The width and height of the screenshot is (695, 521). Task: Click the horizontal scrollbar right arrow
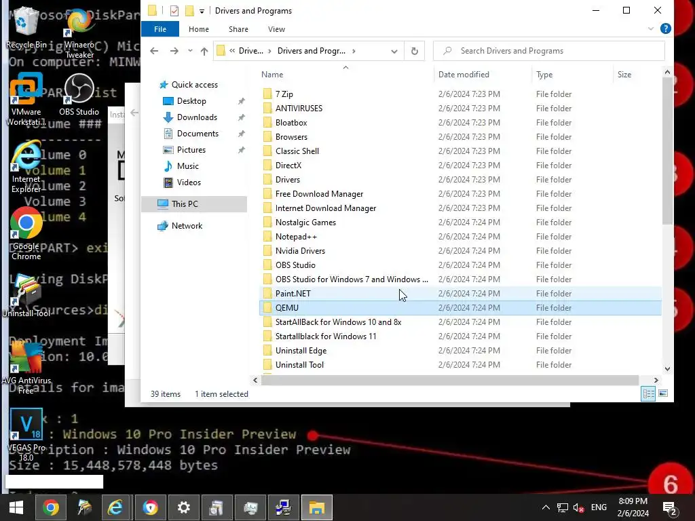point(656,380)
